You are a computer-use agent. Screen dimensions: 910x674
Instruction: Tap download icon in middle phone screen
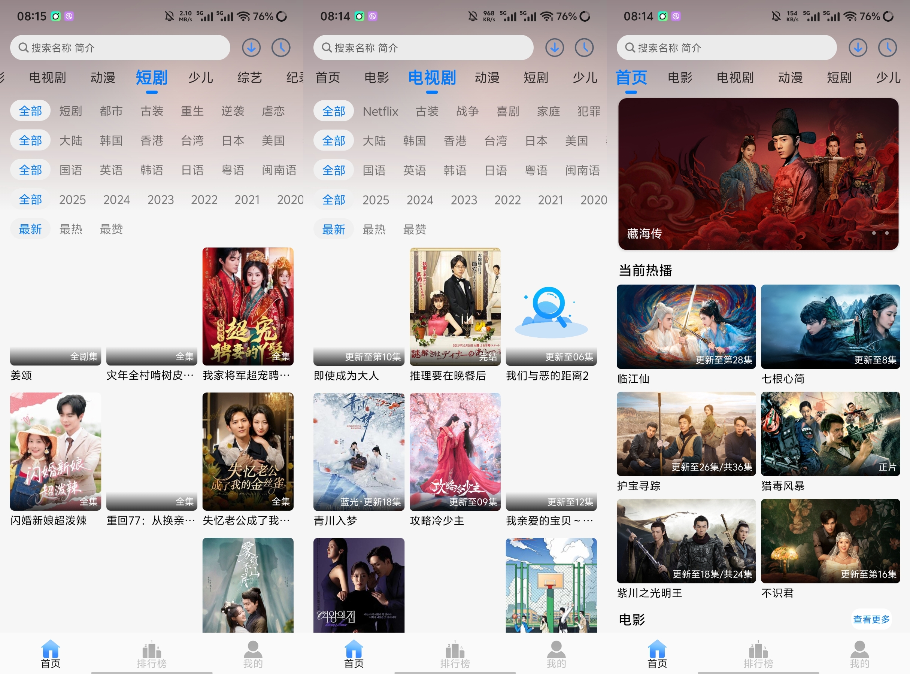point(555,48)
